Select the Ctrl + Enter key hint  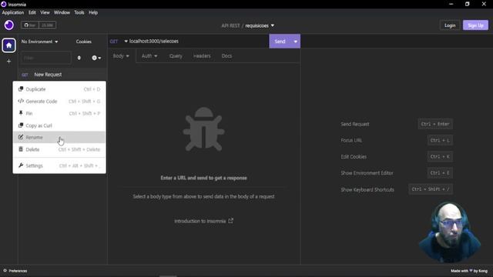(x=435, y=124)
